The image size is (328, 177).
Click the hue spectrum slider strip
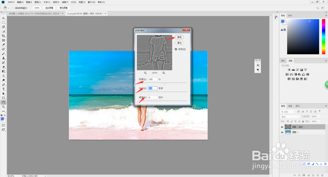coord(324,37)
